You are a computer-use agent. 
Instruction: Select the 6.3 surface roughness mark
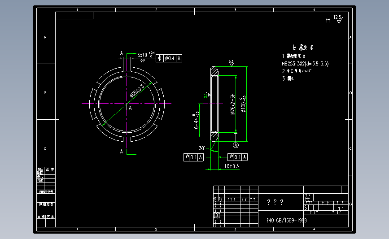coord(232,63)
